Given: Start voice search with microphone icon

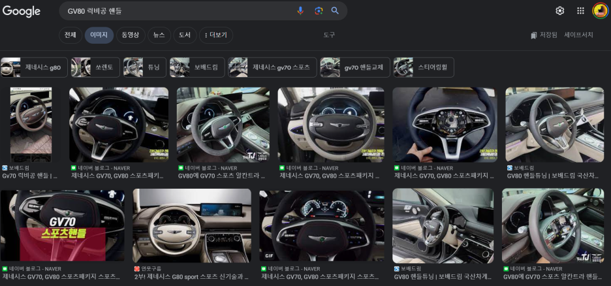Looking at the screenshot, I should click(300, 11).
